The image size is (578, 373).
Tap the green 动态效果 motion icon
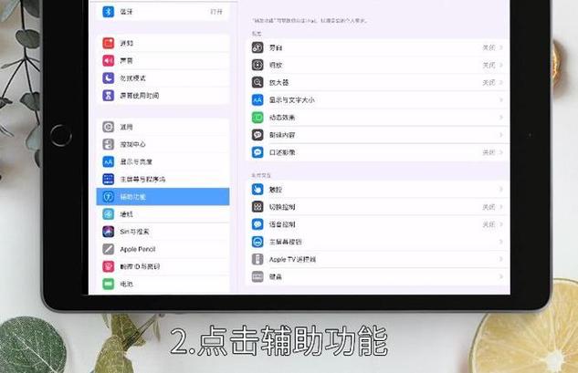pyautogui.click(x=257, y=118)
